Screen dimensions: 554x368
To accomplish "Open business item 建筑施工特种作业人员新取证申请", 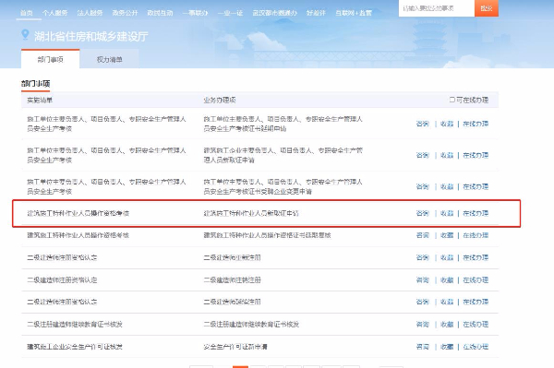I will 251,213.
